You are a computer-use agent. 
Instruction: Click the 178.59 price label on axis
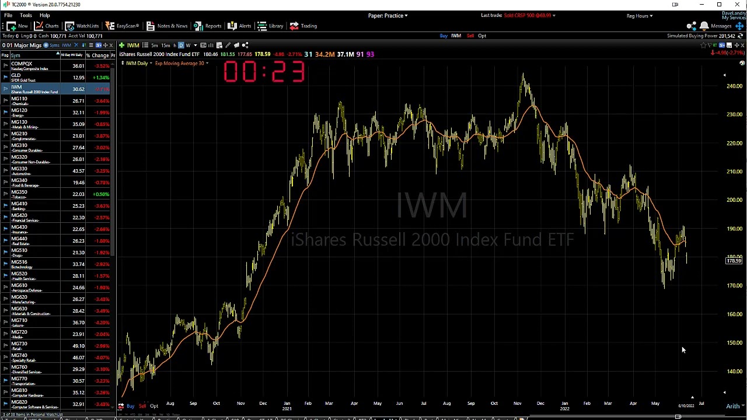click(734, 261)
